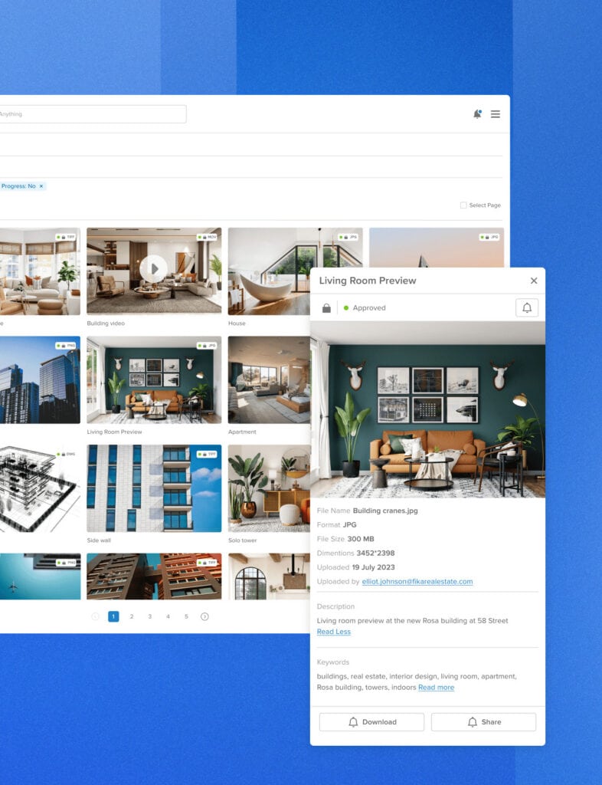Viewport: 602px width, 785px height.
Task: Expand keywords with Read more
Action: click(x=436, y=688)
